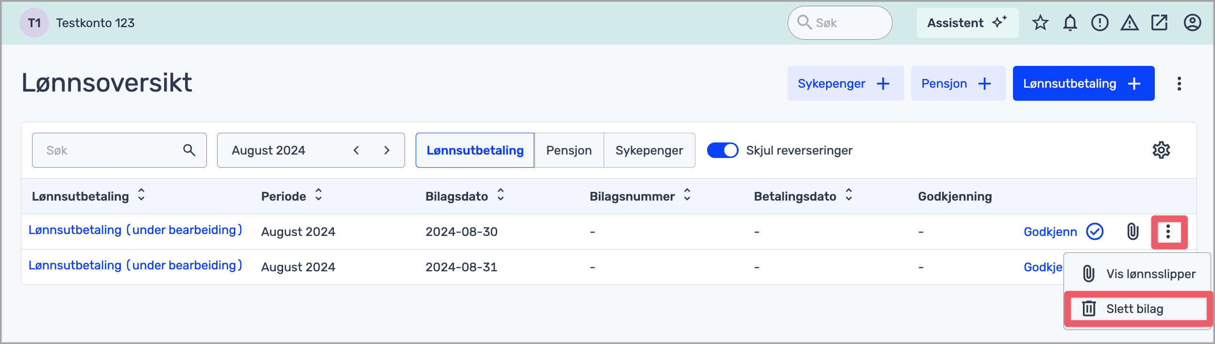The height and width of the screenshot is (344, 1215).
Task: Click the favorites star icon
Action: (1040, 23)
